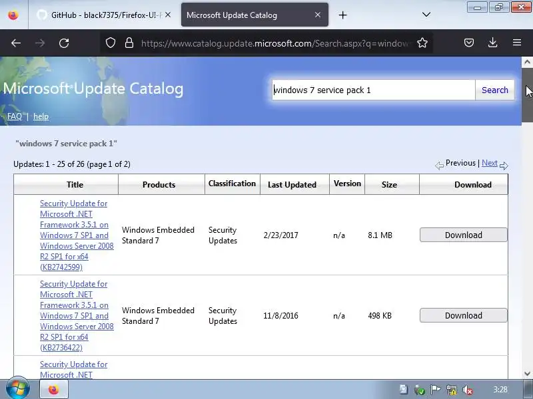Sort by the Title column header
Image resolution: width=533 pixels, height=399 pixels.
pos(75,185)
